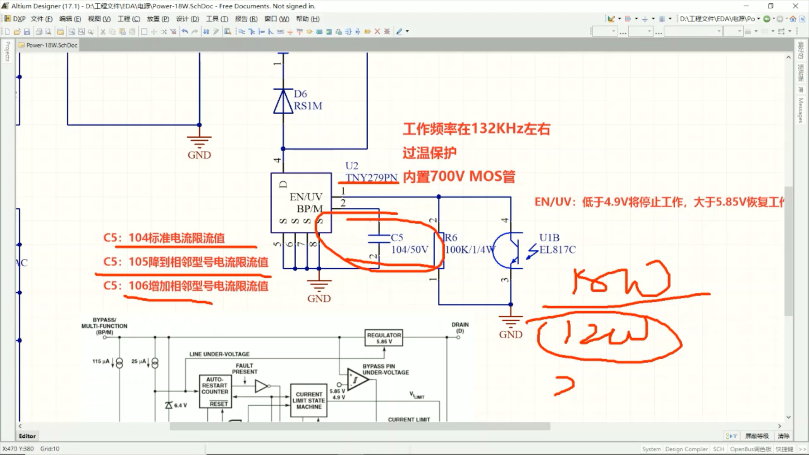Expand the Grids dropdown arrow
809x455 pixels.
[670, 19]
